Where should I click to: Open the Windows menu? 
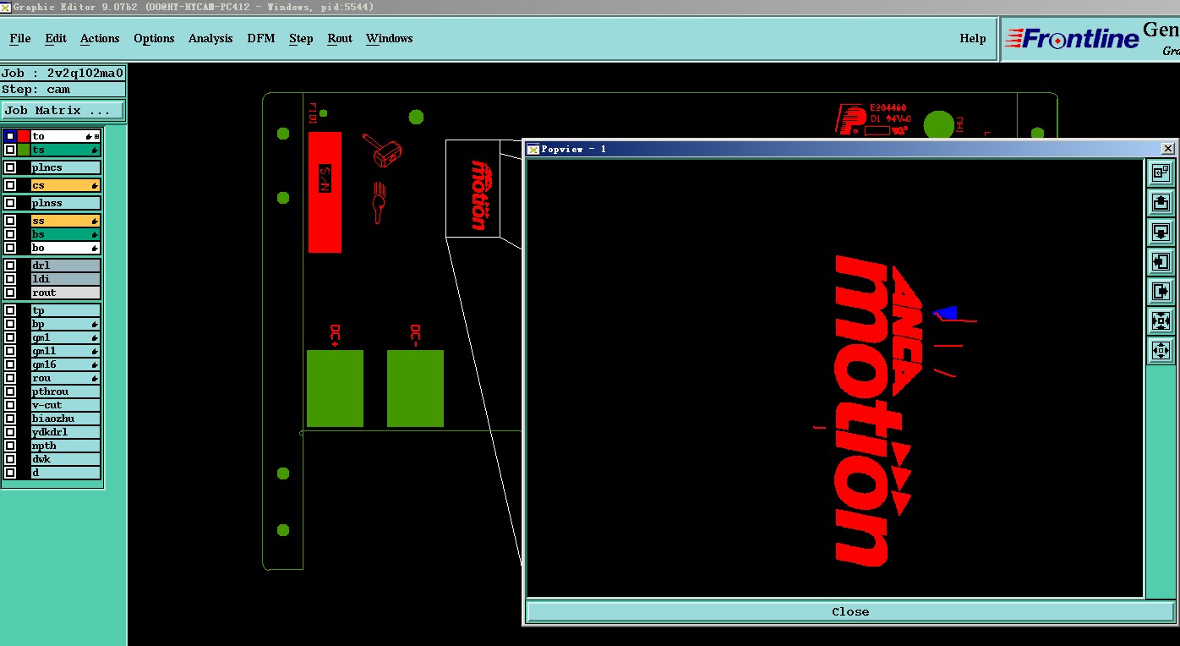click(x=390, y=38)
